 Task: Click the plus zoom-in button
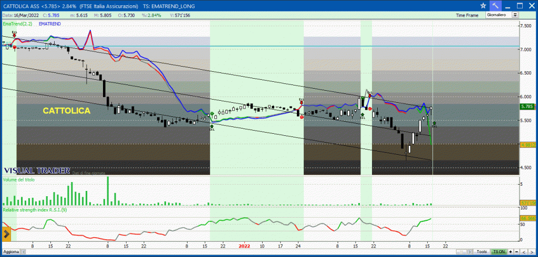tap(511, 252)
